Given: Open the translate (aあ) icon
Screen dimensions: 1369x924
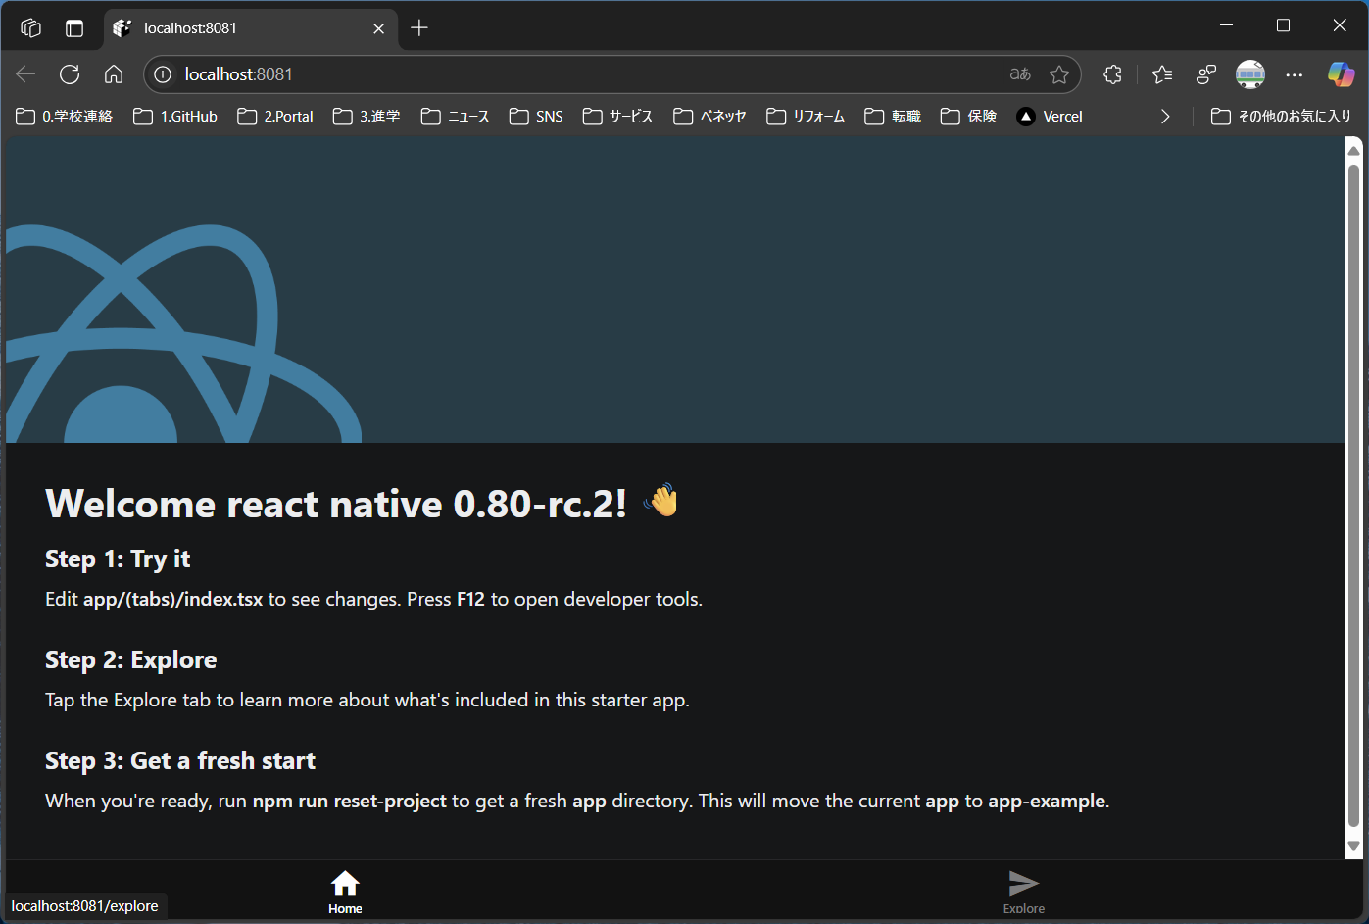Looking at the screenshot, I should click(x=1020, y=74).
